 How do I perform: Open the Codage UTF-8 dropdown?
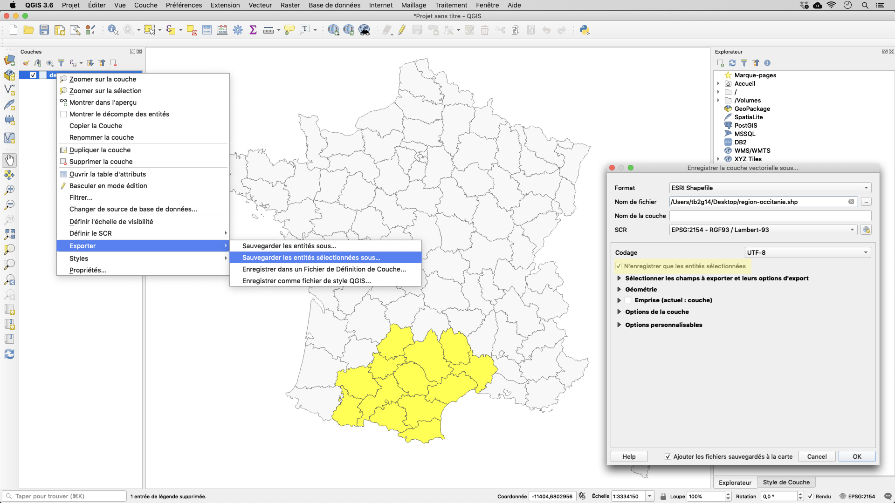pos(808,252)
